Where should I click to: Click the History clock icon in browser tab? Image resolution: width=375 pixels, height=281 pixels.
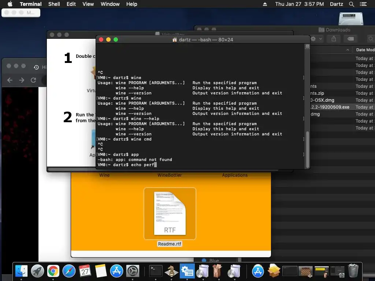36,67
